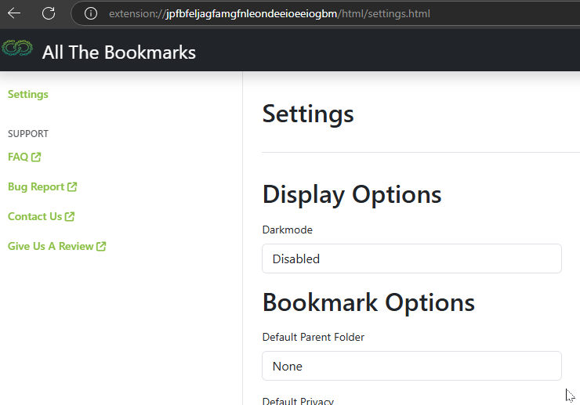Image resolution: width=580 pixels, height=405 pixels.
Task: Click the external link icon next to FAQ
Action: (x=36, y=157)
